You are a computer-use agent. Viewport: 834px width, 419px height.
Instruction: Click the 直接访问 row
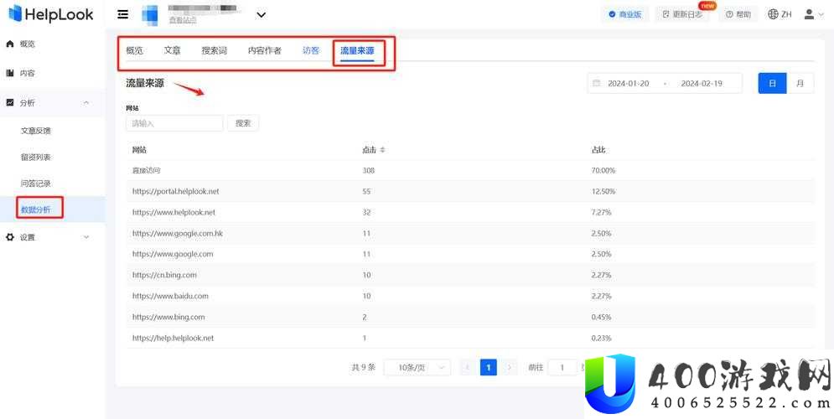[x=469, y=171]
